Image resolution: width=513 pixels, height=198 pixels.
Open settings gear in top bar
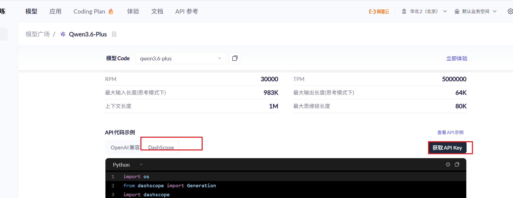pos(510,12)
